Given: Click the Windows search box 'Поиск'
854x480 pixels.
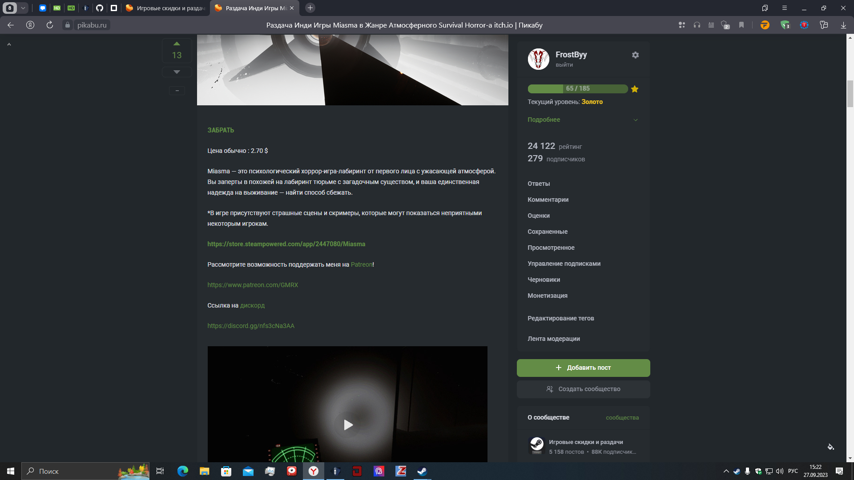Looking at the screenshot, I should [x=86, y=471].
